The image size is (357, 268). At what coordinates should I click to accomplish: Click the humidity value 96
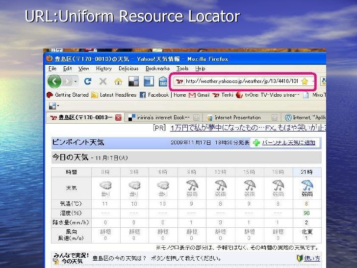tap(306, 213)
